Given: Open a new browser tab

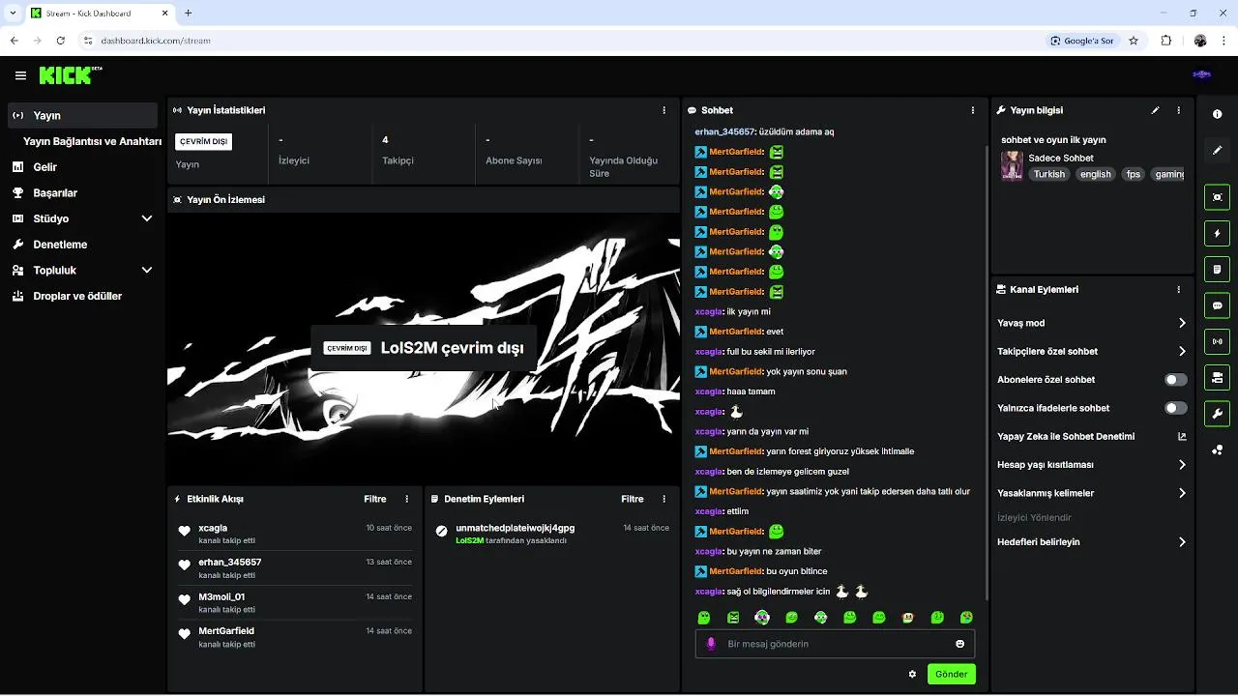Looking at the screenshot, I should tap(188, 13).
